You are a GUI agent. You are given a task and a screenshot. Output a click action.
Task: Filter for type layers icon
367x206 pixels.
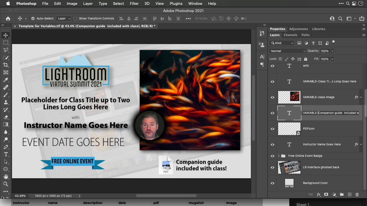click(x=313, y=43)
